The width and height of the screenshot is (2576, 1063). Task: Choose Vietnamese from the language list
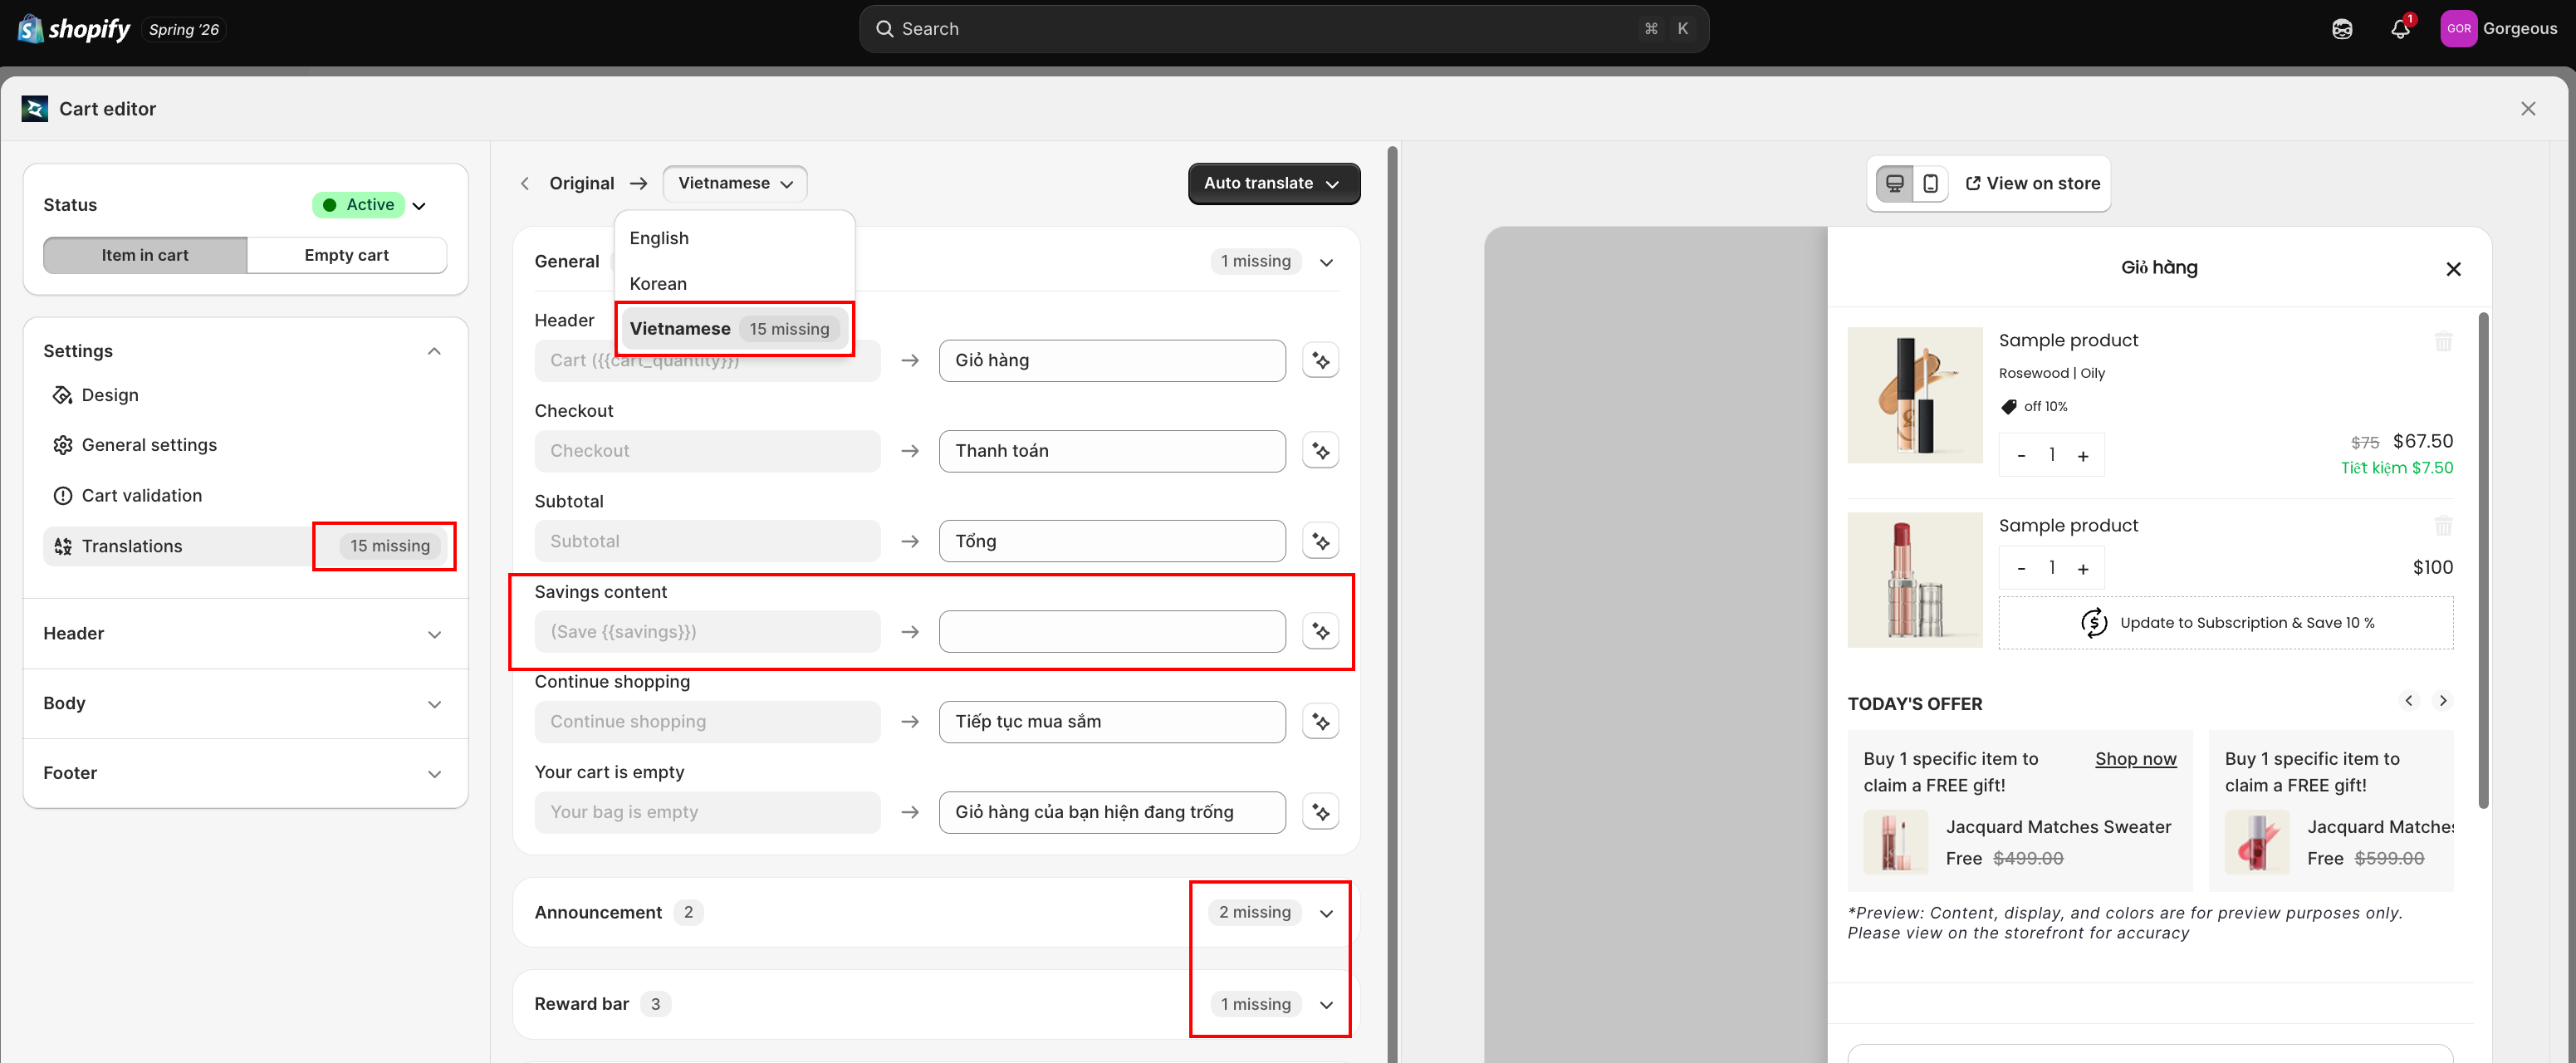tap(734, 329)
